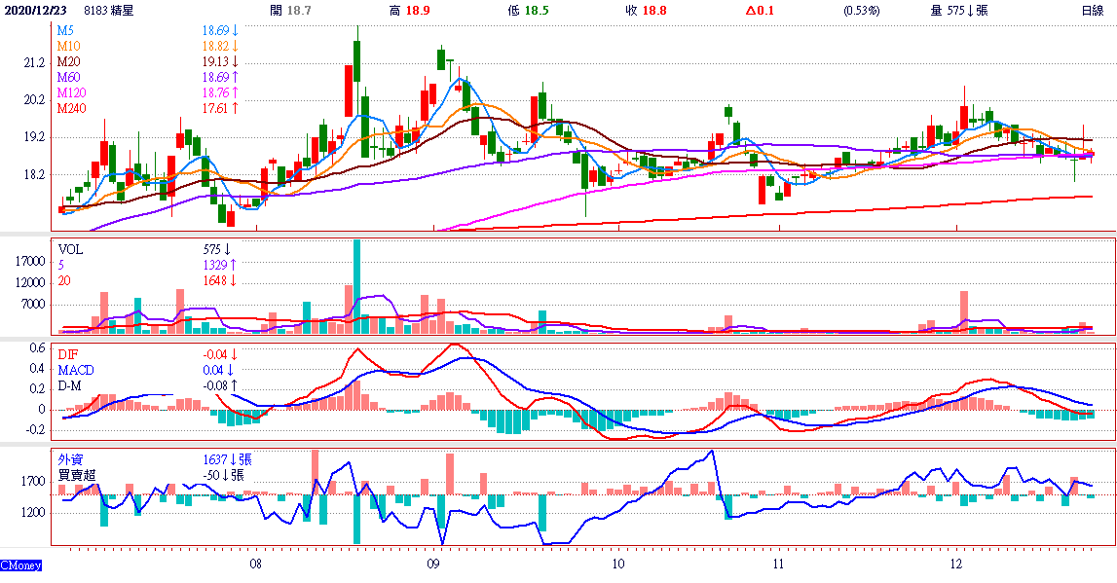Click the 21.2 price axis label

34,63
